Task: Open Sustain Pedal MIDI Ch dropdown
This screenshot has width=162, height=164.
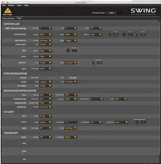Action: 96,35
